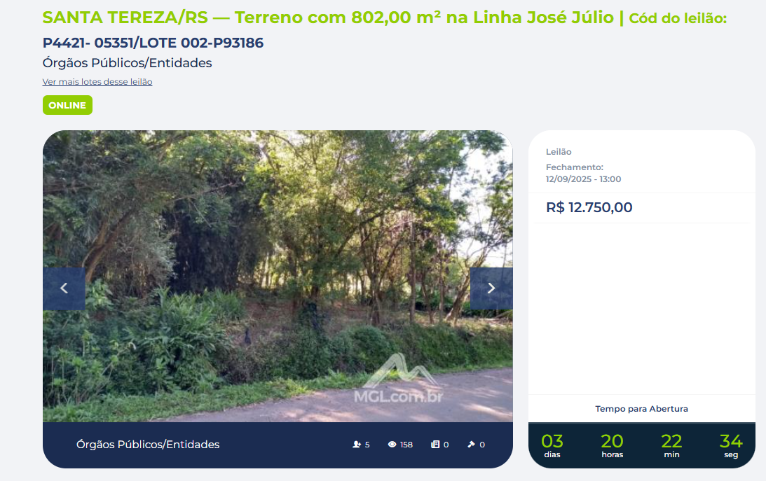Viewport: 766px width, 481px height.
Task: Click the eye views icon showing 158
Action: (x=392, y=445)
